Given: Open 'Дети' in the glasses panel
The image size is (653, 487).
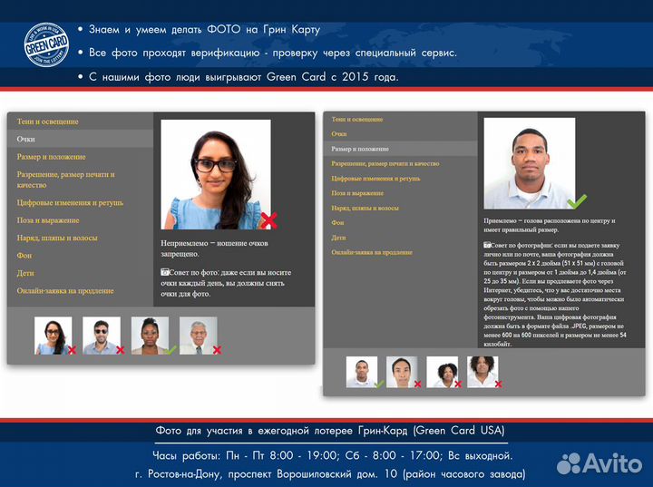Looking at the screenshot, I should pyautogui.click(x=25, y=273).
